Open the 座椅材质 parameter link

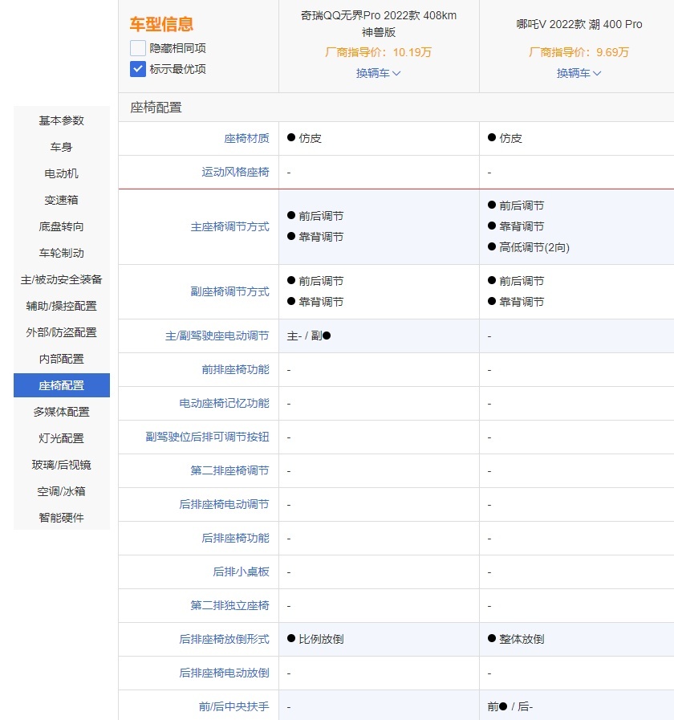point(246,138)
